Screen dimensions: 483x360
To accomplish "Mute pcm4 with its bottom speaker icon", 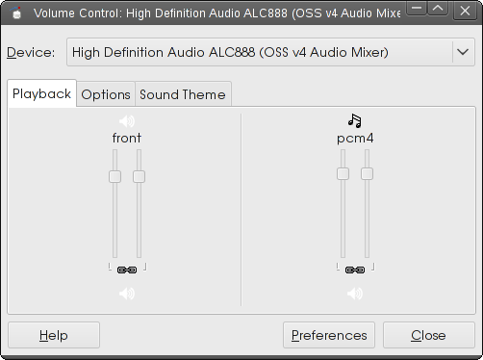I will 355,294.
